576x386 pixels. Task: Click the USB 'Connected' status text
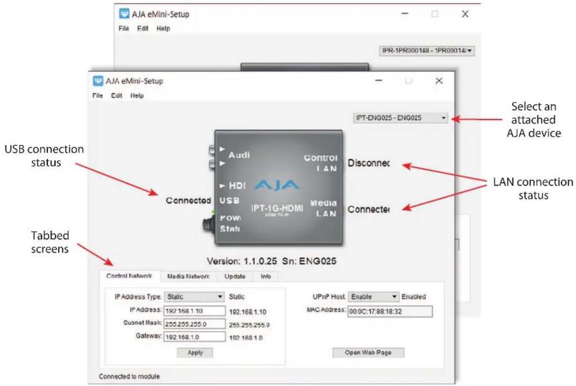pyautogui.click(x=188, y=200)
